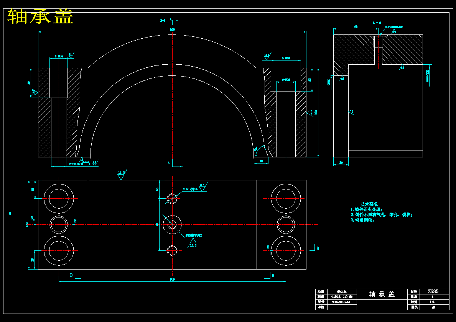
Task: Click the standalone B label at far left
Action: pos(10,214)
